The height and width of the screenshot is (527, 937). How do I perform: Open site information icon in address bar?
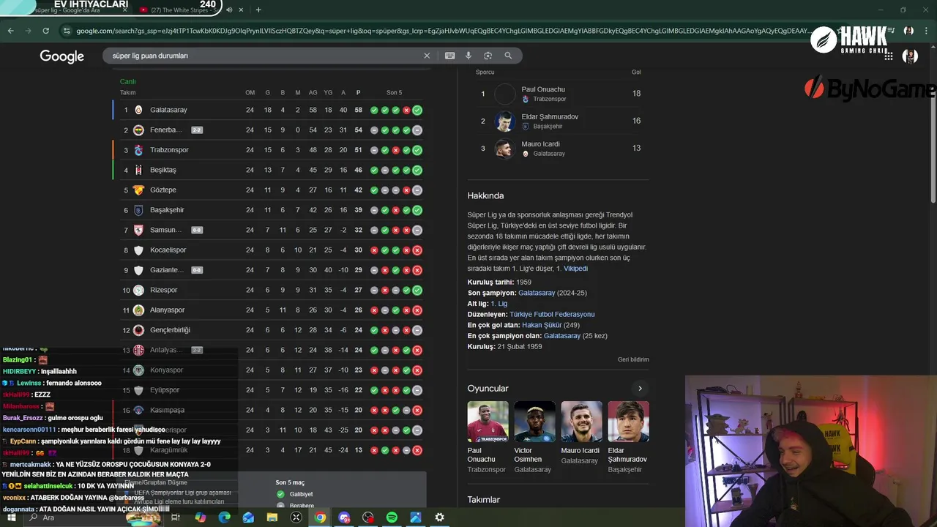(x=67, y=31)
